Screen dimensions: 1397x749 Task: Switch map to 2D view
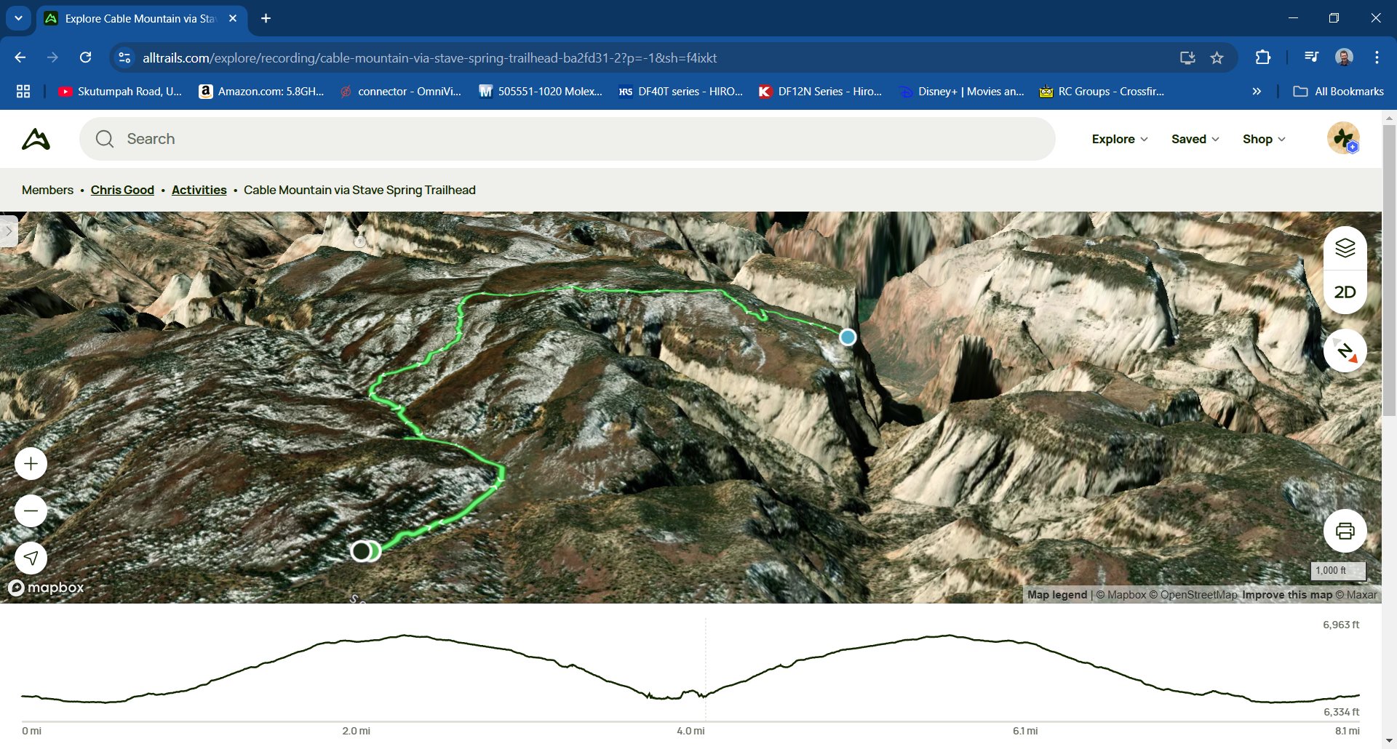coord(1345,292)
